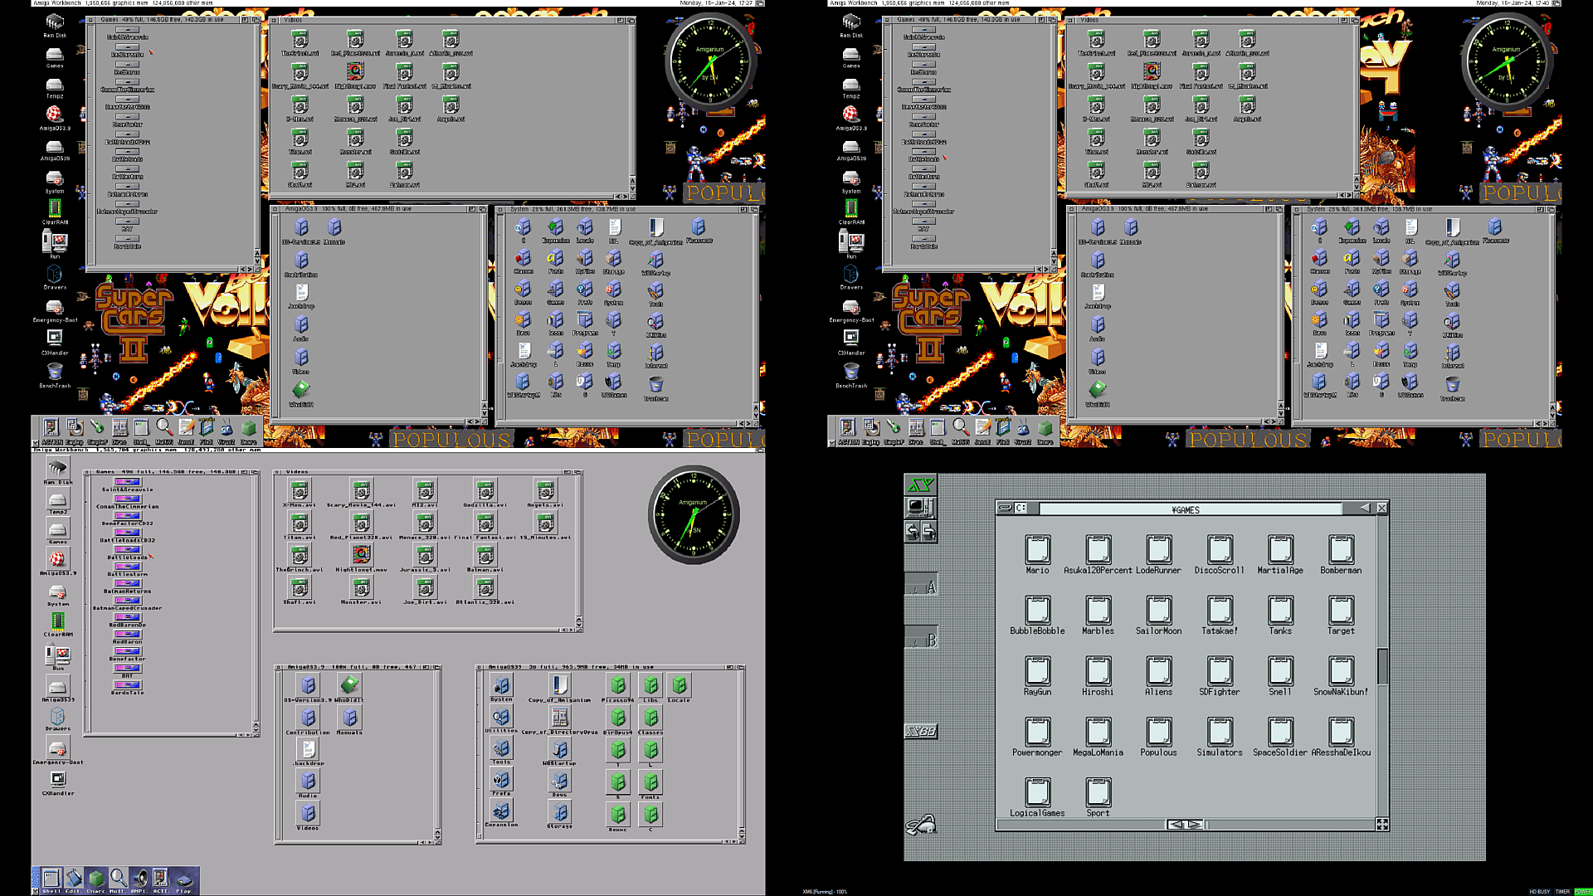Viewport: 1593px width, 896px height.
Task: Click the triangle gadget in GAMES title bar
Action: click(1365, 508)
